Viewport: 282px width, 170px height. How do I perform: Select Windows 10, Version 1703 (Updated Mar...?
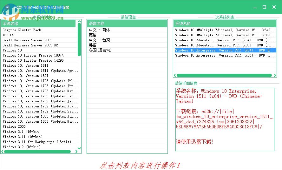pyautogui.click(x=40, y=91)
